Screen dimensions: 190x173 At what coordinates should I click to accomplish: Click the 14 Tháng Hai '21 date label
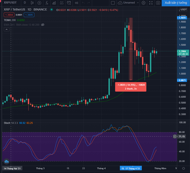[12, 169]
